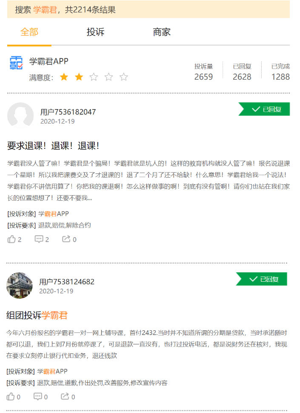Open profile name 用户7538124682
Screen dimensions: 300x413
pos(66,282)
